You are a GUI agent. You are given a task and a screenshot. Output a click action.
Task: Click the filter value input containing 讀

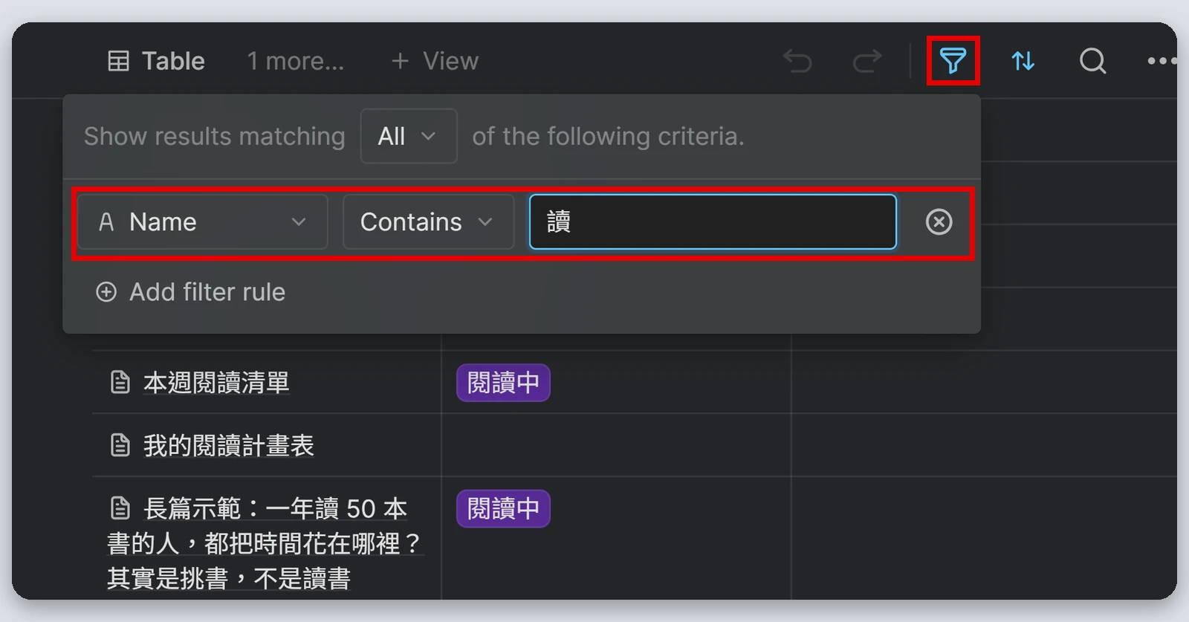[x=713, y=221]
